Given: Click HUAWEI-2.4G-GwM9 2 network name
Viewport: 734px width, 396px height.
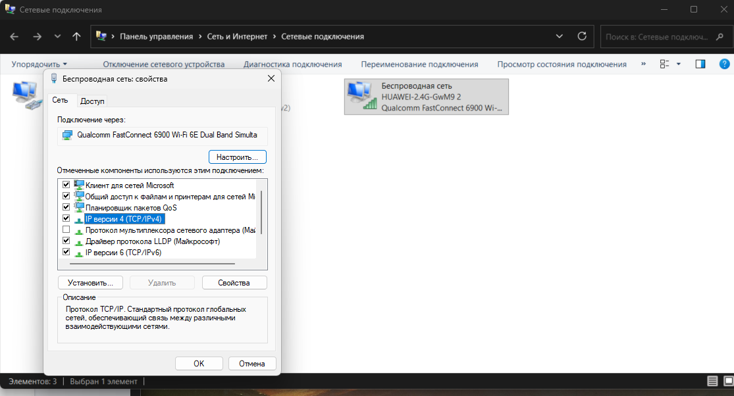Looking at the screenshot, I should point(421,97).
